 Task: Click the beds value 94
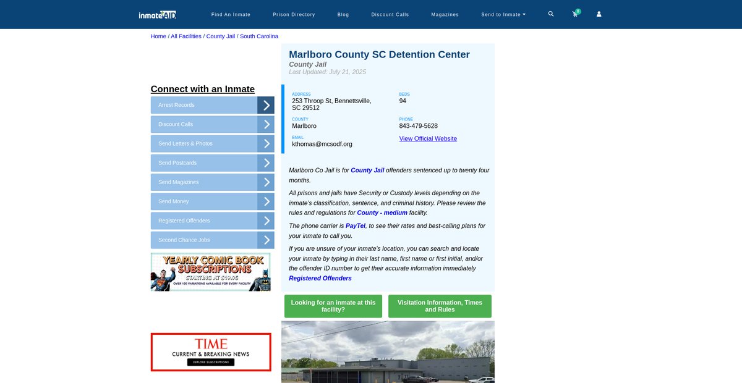point(403,101)
